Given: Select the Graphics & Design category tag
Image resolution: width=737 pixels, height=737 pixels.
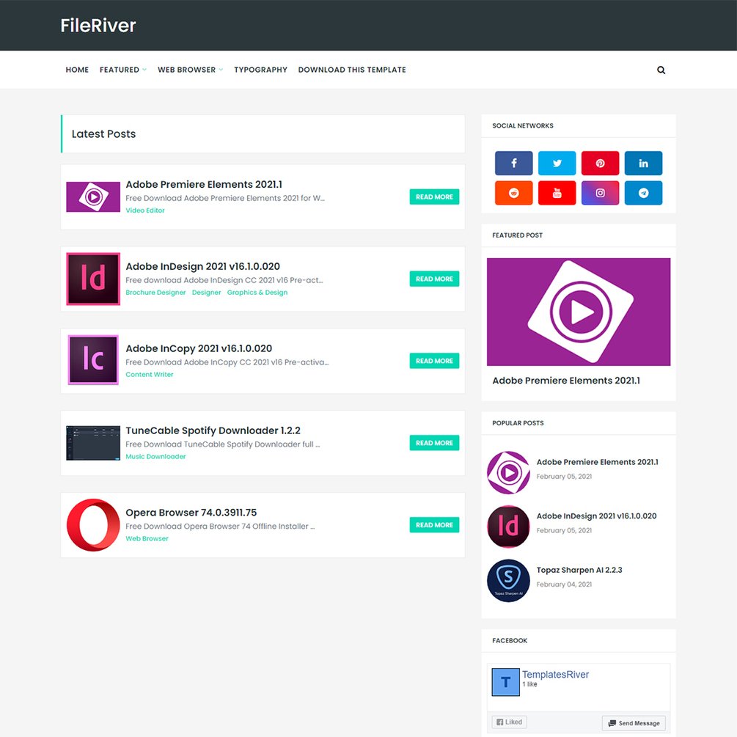Looking at the screenshot, I should [x=257, y=293].
